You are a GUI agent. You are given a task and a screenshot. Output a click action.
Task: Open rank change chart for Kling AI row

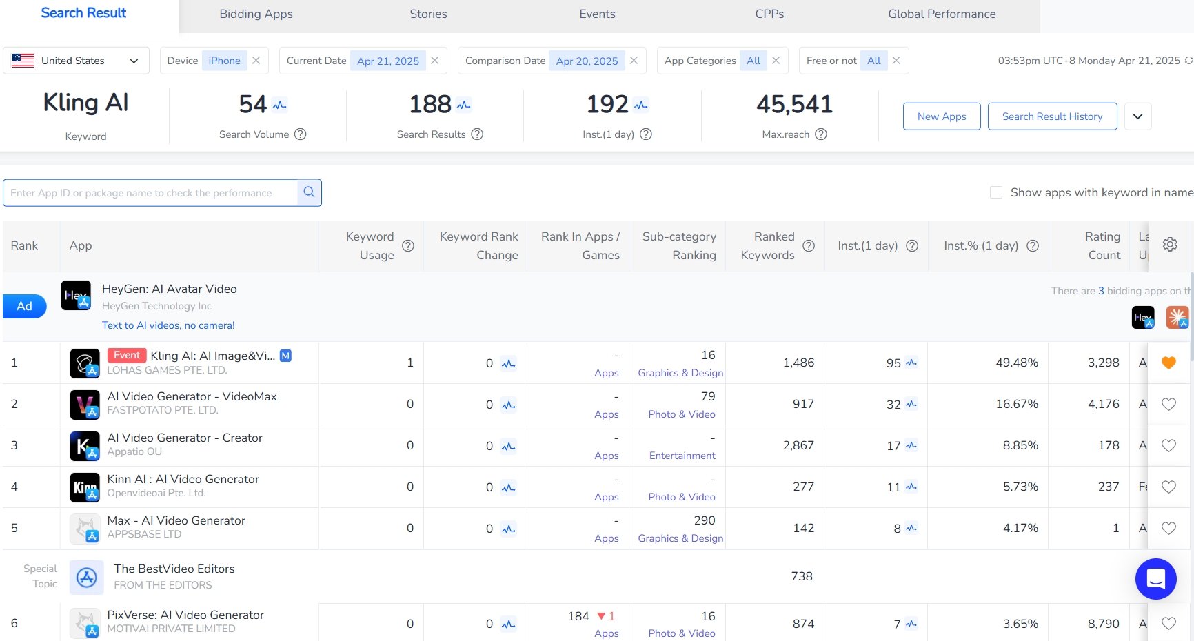point(509,363)
